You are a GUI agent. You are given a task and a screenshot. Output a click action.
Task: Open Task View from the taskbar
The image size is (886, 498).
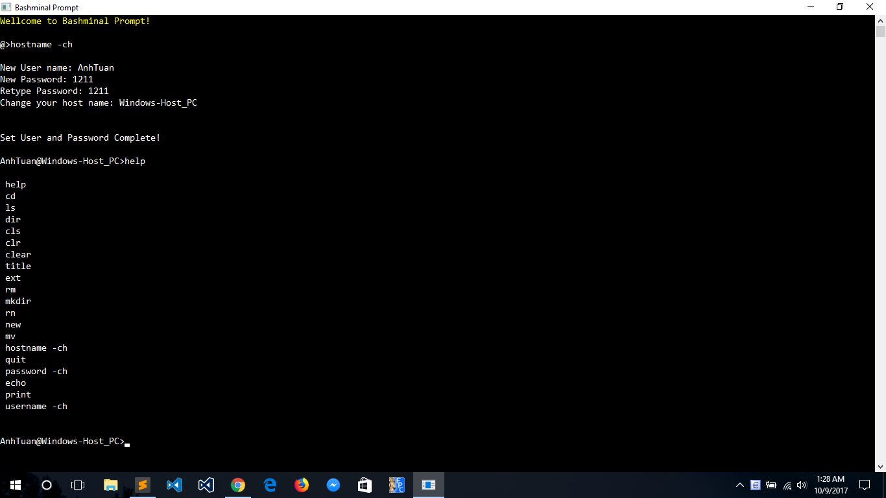78,485
